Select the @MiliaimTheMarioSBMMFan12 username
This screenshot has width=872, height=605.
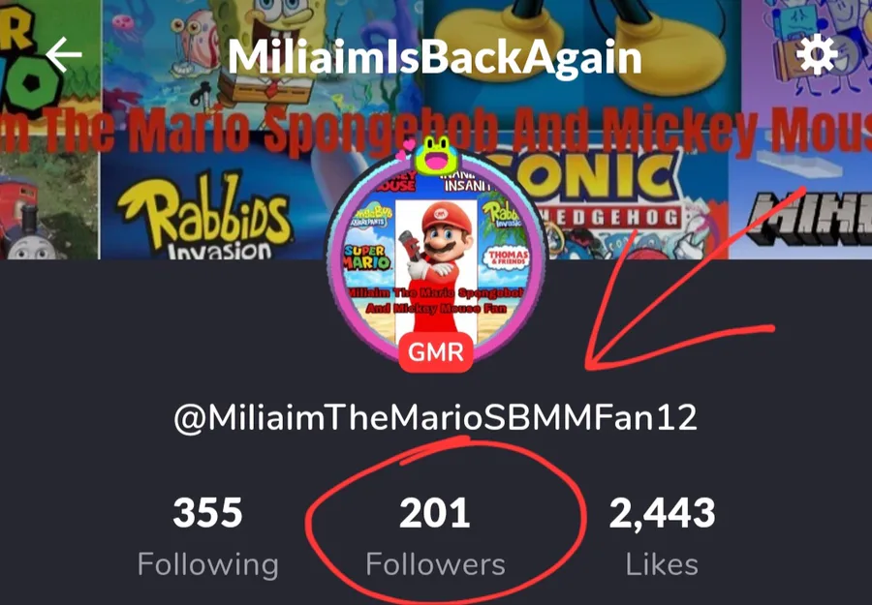click(435, 416)
